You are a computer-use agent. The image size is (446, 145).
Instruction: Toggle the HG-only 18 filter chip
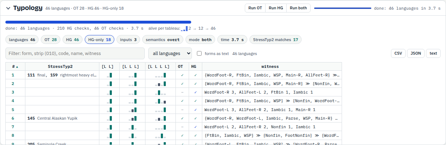pyautogui.click(x=99, y=40)
